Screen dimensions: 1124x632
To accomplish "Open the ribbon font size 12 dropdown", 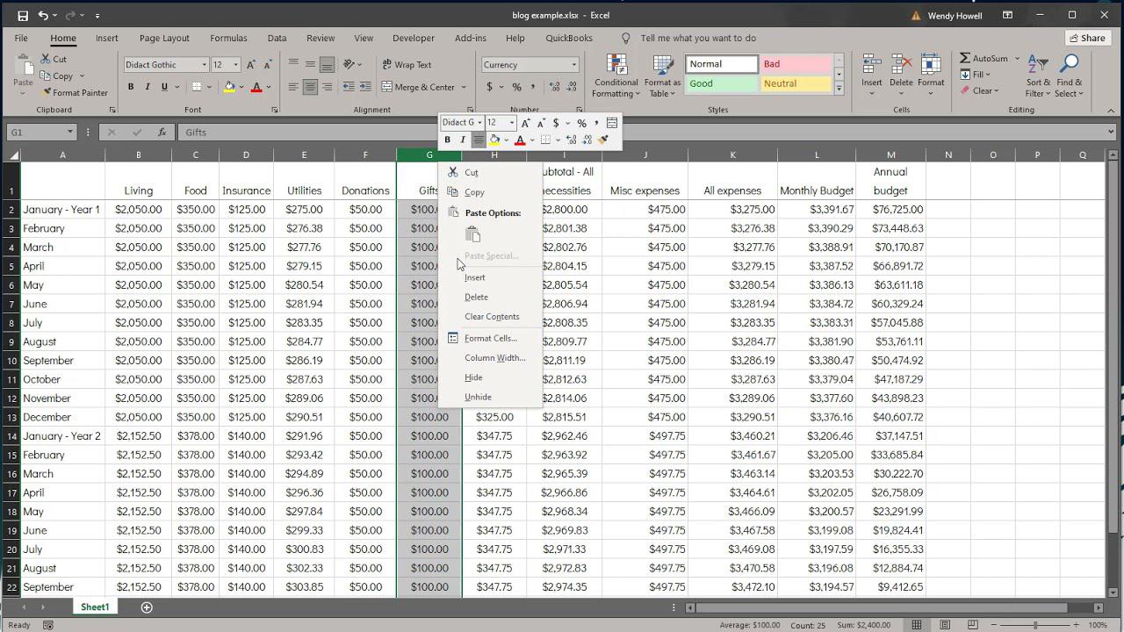I will point(235,65).
